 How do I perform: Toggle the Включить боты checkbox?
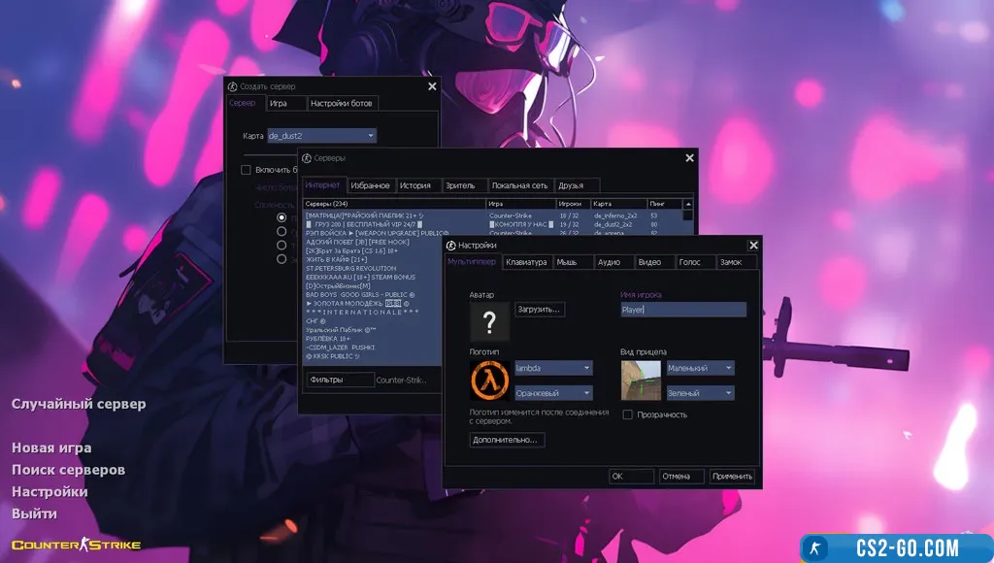(247, 170)
